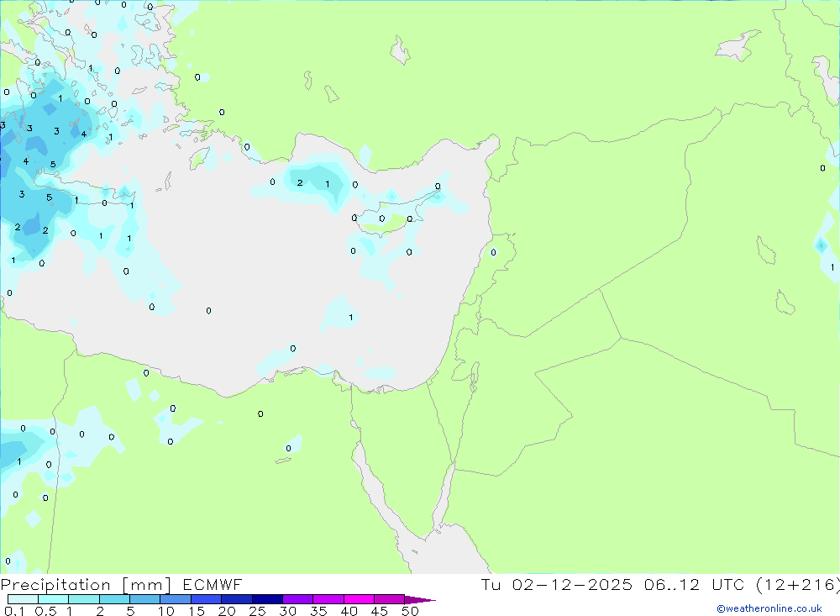The height and width of the screenshot is (616, 840).
Task: Click the "Precipitation" title word
Action: coord(55,585)
